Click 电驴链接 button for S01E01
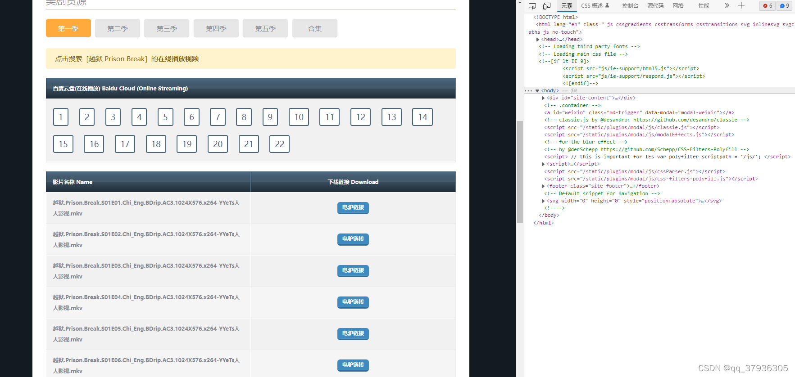 click(x=353, y=207)
